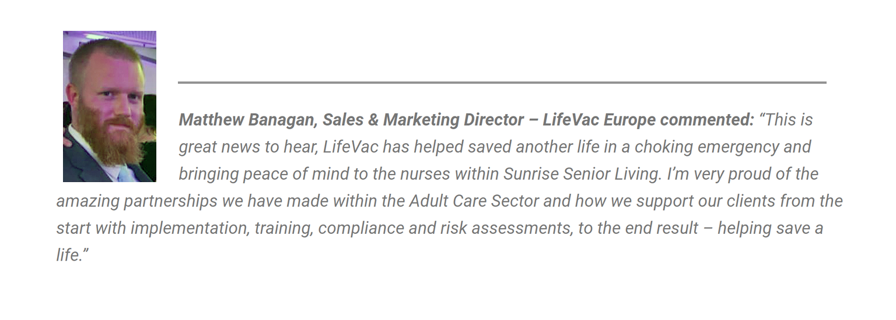This screenshot has height=320, width=896.
Task: Click the words "I'm very proud"
Action: 722,174
